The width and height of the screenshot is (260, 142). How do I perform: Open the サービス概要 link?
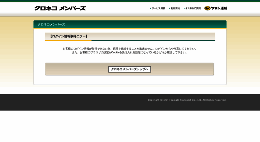pyautogui.click(x=158, y=8)
